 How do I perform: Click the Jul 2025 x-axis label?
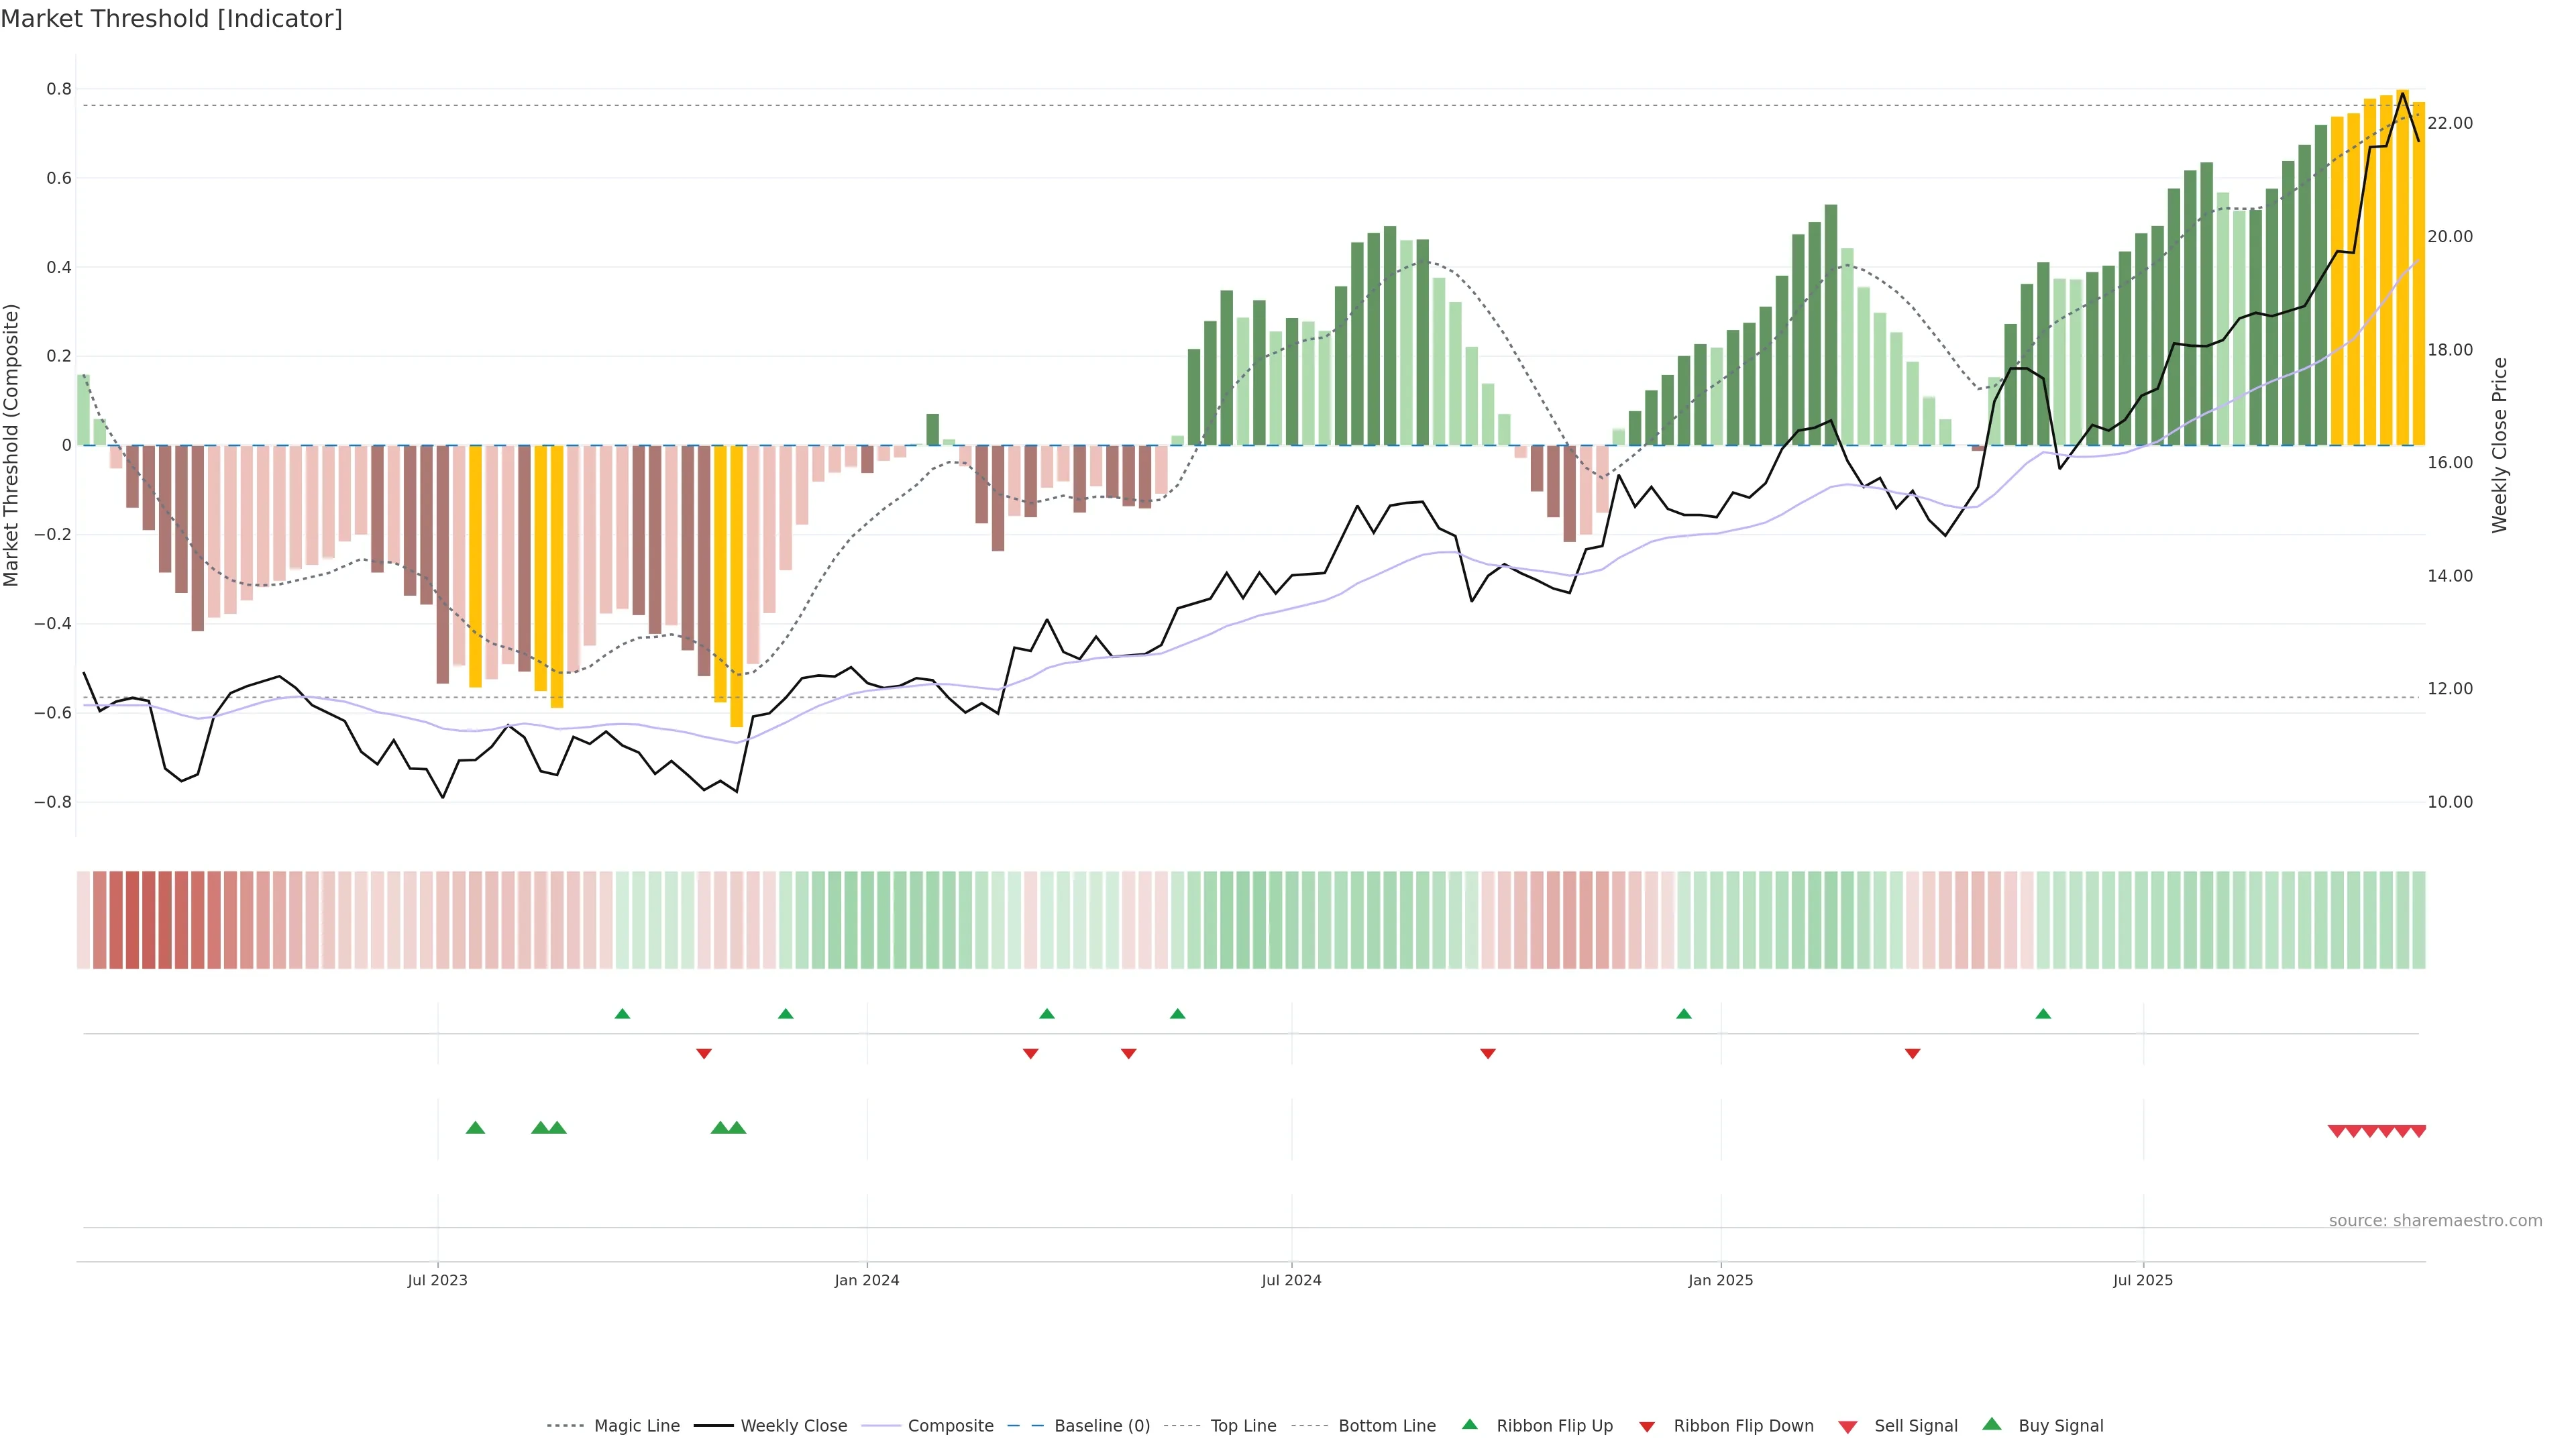click(2143, 1280)
